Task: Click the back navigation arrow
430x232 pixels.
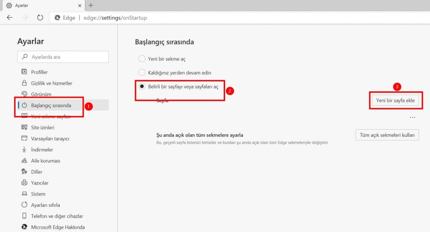Action: [10, 18]
